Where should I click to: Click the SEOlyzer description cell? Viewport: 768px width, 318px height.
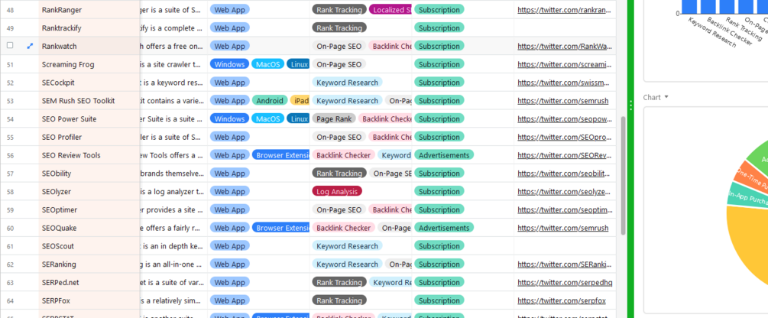click(174, 191)
